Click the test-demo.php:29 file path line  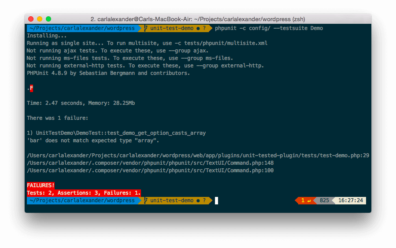coord(198,155)
